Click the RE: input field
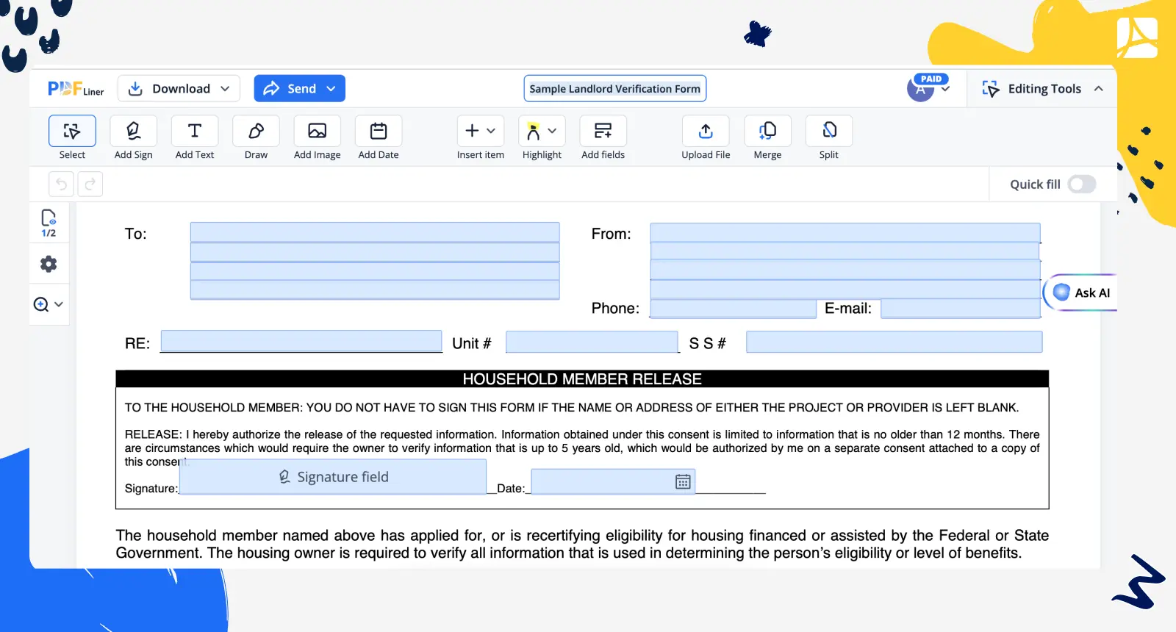Screen dimensions: 1176x632 pyautogui.click(x=301, y=341)
